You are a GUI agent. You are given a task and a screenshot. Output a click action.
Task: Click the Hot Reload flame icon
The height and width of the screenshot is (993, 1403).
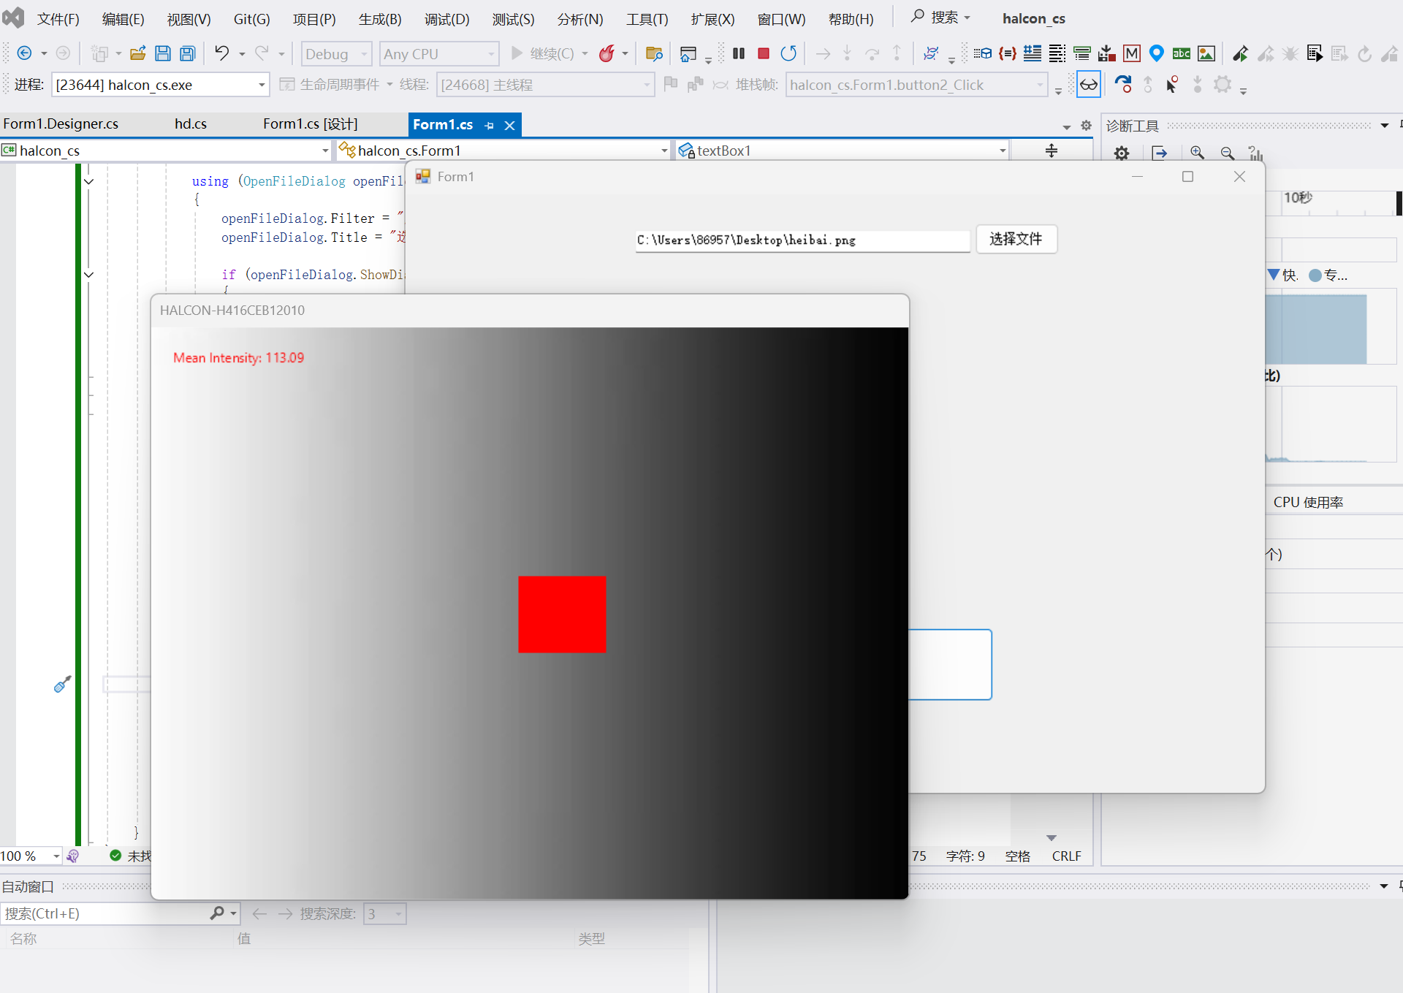[x=607, y=53]
